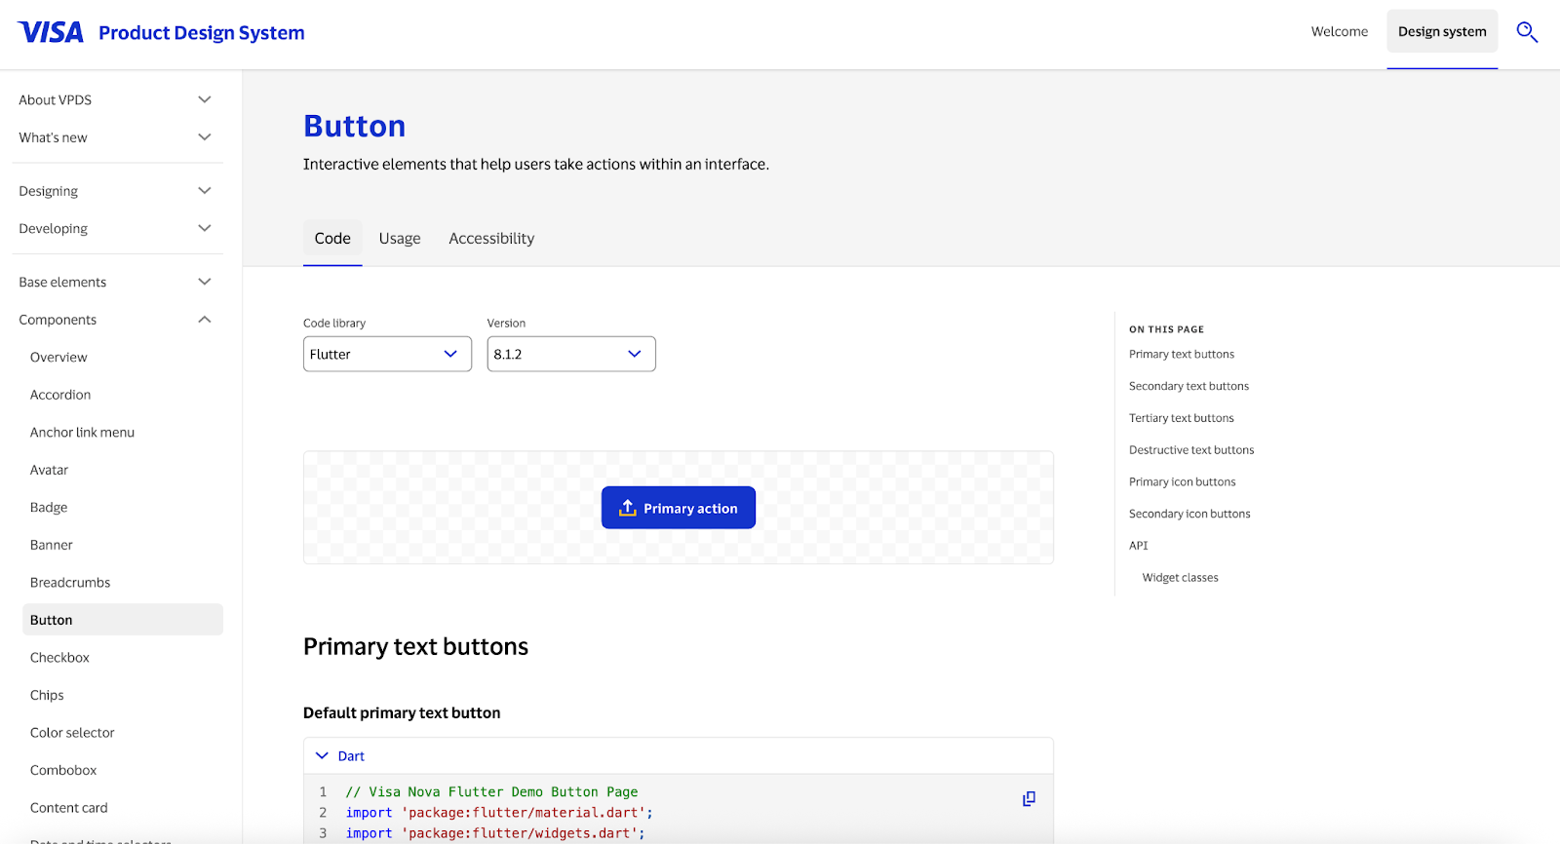The height and width of the screenshot is (844, 1560).
Task: Jump to Secondary text buttons section
Action: coord(1189,387)
